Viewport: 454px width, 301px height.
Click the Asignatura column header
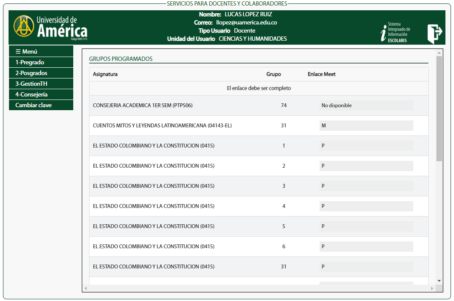[105, 74]
